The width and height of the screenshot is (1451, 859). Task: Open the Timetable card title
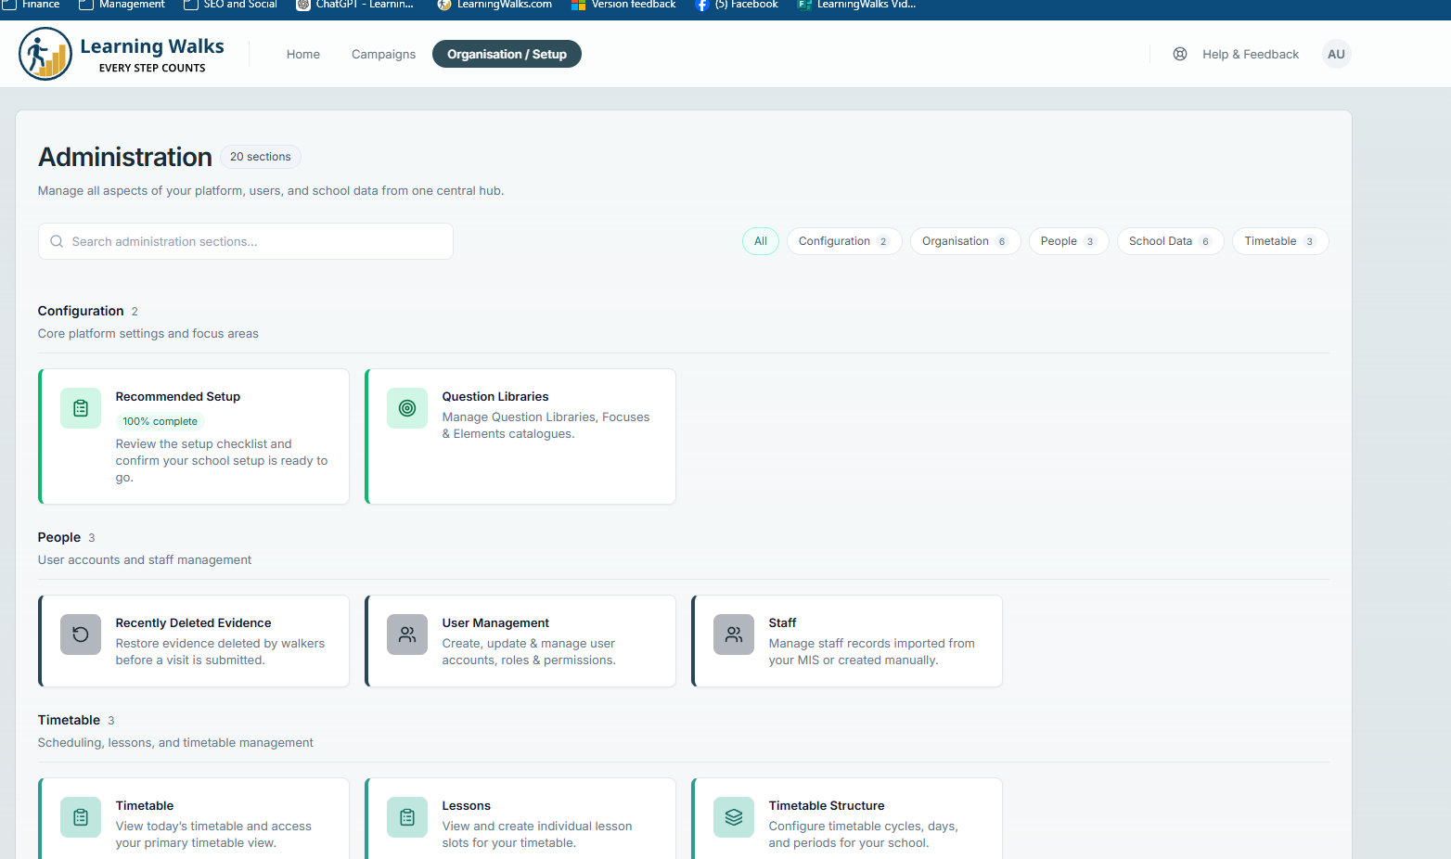point(145,806)
